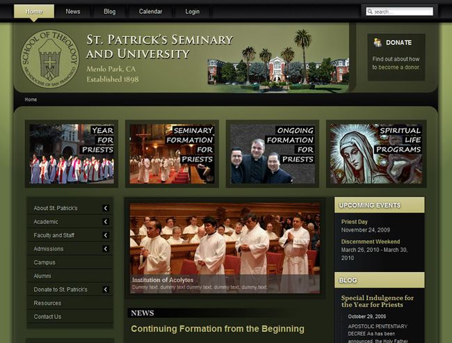Click the Home breadcrumb link
Viewport: 452px width, 343px height.
tap(31, 99)
